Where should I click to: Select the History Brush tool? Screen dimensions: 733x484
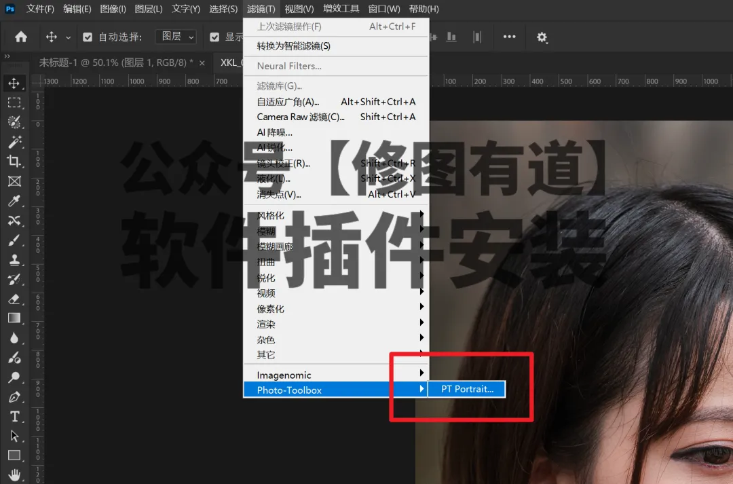[14, 279]
